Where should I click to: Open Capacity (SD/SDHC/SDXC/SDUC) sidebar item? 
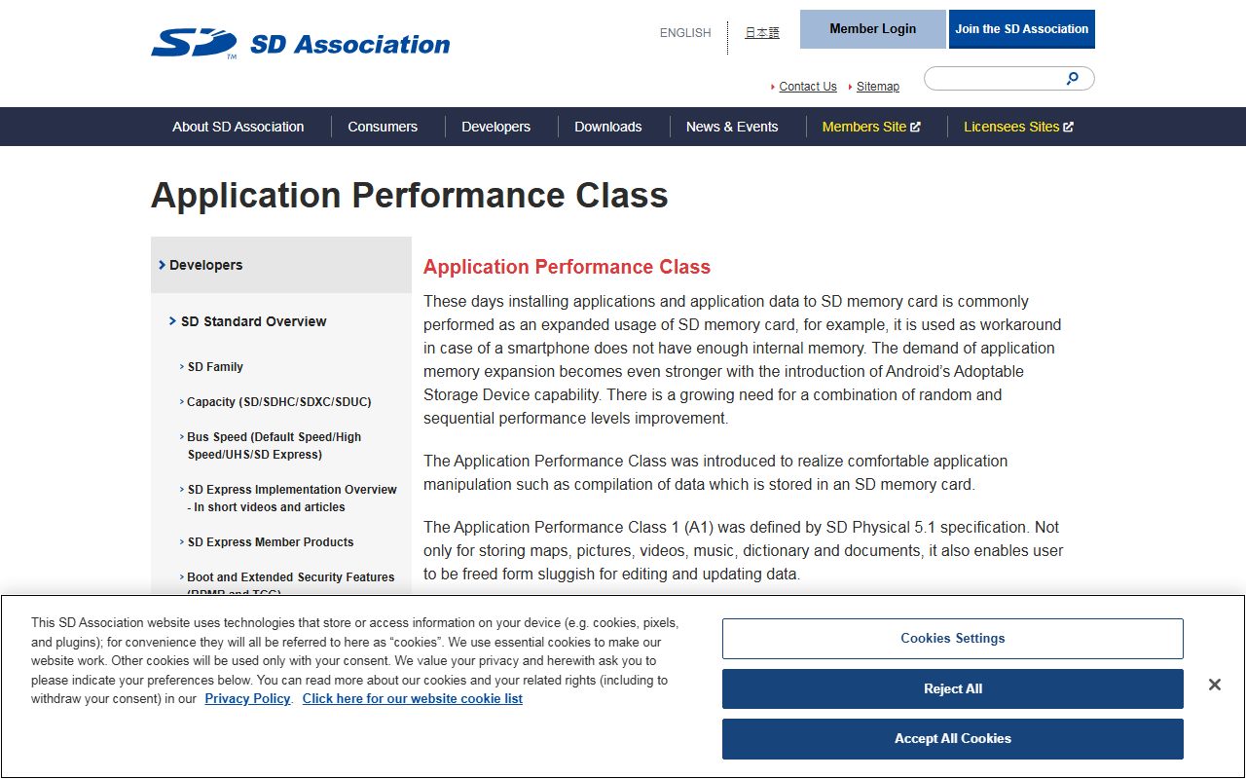tap(279, 402)
